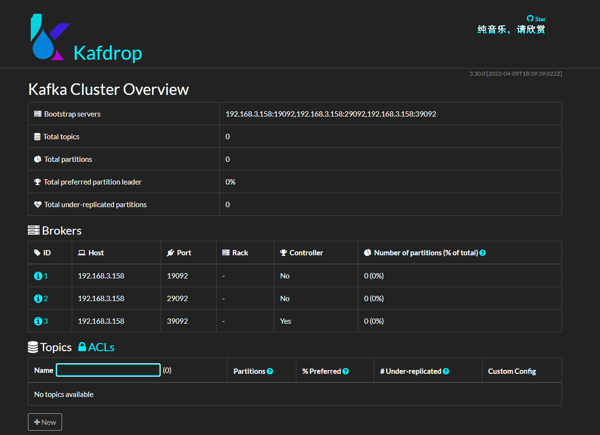
Task: Click info icon for broker 1
Action: tap(38, 276)
